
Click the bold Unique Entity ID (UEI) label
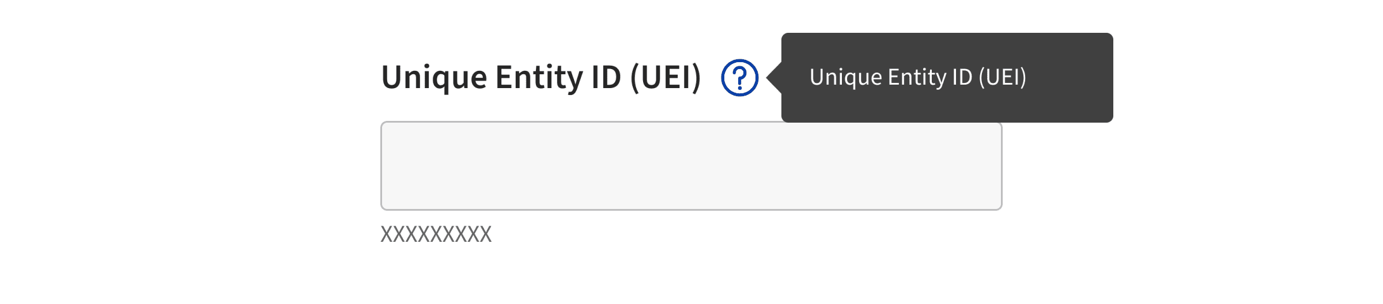point(541,78)
